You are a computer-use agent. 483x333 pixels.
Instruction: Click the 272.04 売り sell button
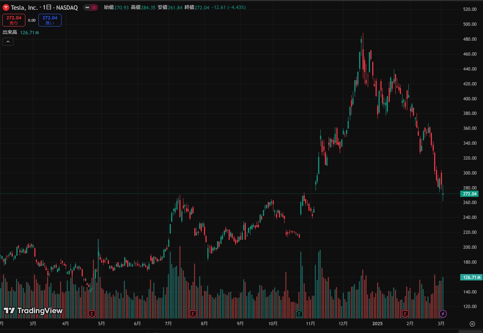coord(13,20)
